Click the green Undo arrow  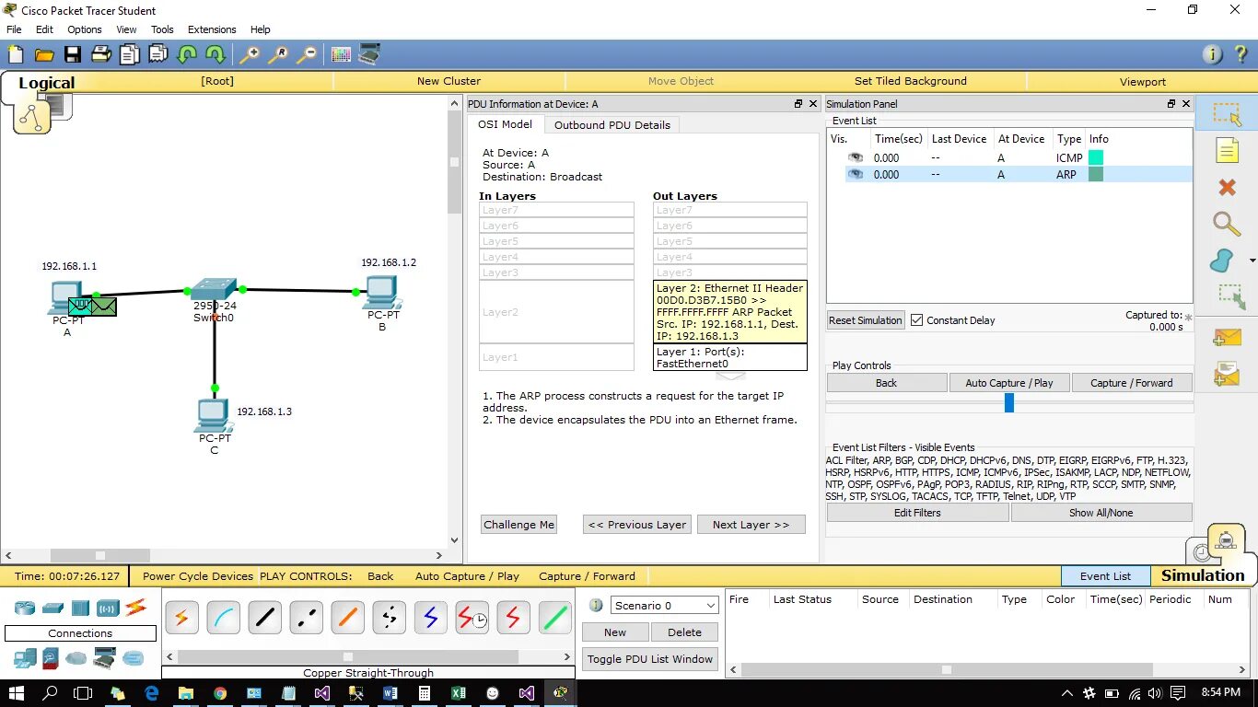coord(187,54)
